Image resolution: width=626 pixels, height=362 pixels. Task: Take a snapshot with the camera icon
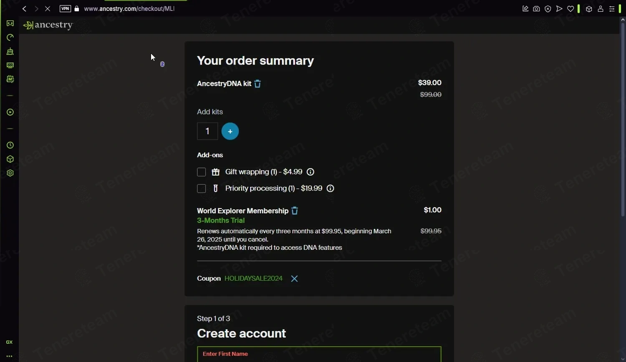click(x=536, y=9)
